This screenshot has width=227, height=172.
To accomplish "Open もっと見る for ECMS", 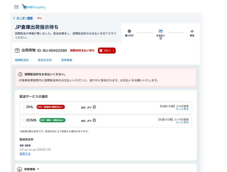I will point(182,122).
